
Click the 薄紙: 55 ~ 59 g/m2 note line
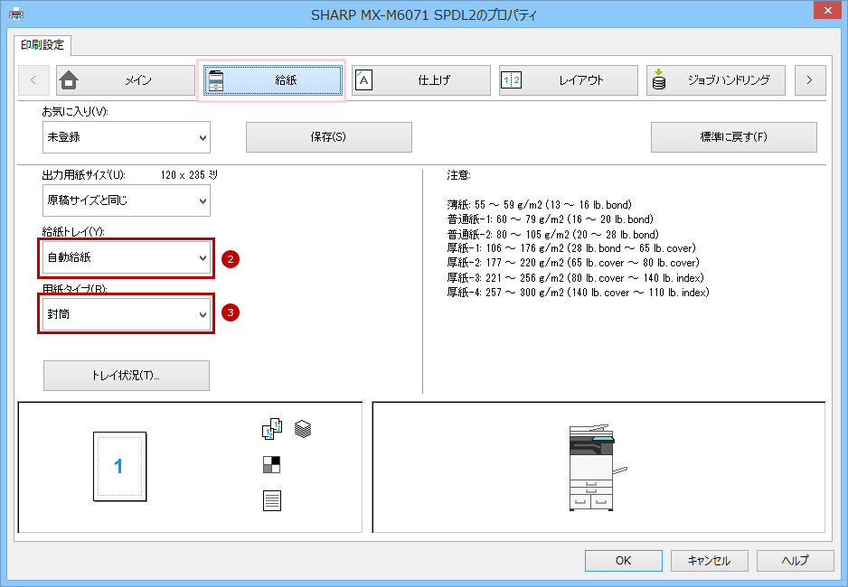point(539,205)
